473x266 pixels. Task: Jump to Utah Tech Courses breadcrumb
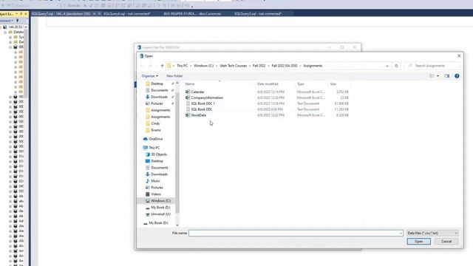click(x=233, y=66)
